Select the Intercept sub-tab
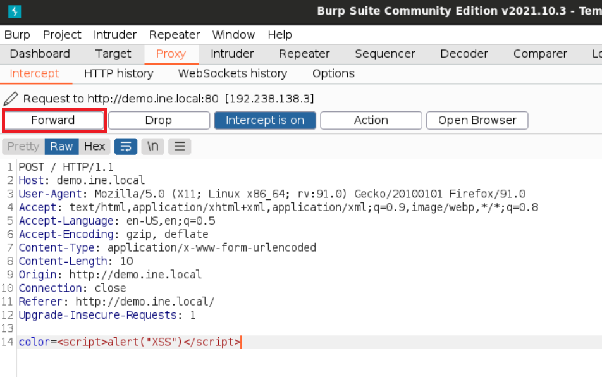Viewport: 602px width, 377px height. coord(35,73)
